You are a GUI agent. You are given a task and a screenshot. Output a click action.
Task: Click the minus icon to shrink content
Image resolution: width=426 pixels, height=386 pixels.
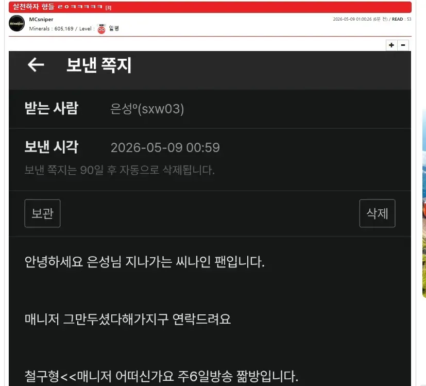coord(403,45)
